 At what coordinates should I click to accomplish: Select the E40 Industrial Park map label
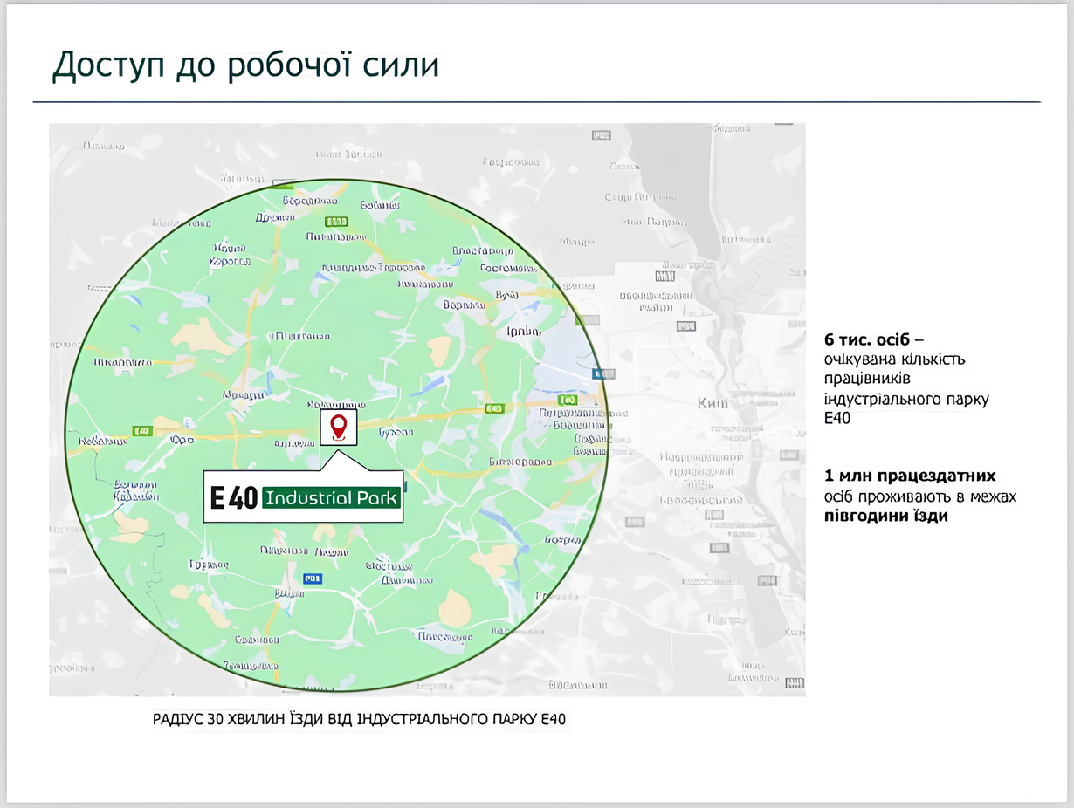[304, 498]
